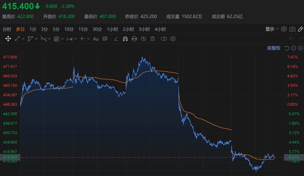Reset chart zoom with rotate icon
Viewport: 304px width, 176px height.
click(287, 48)
